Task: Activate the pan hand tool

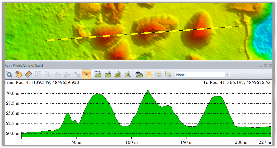Action: tap(19, 75)
